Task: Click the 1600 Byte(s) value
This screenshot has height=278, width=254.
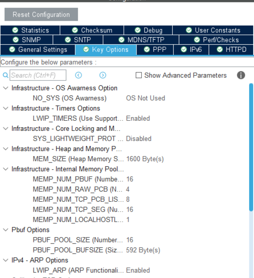Action: click(145, 159)
